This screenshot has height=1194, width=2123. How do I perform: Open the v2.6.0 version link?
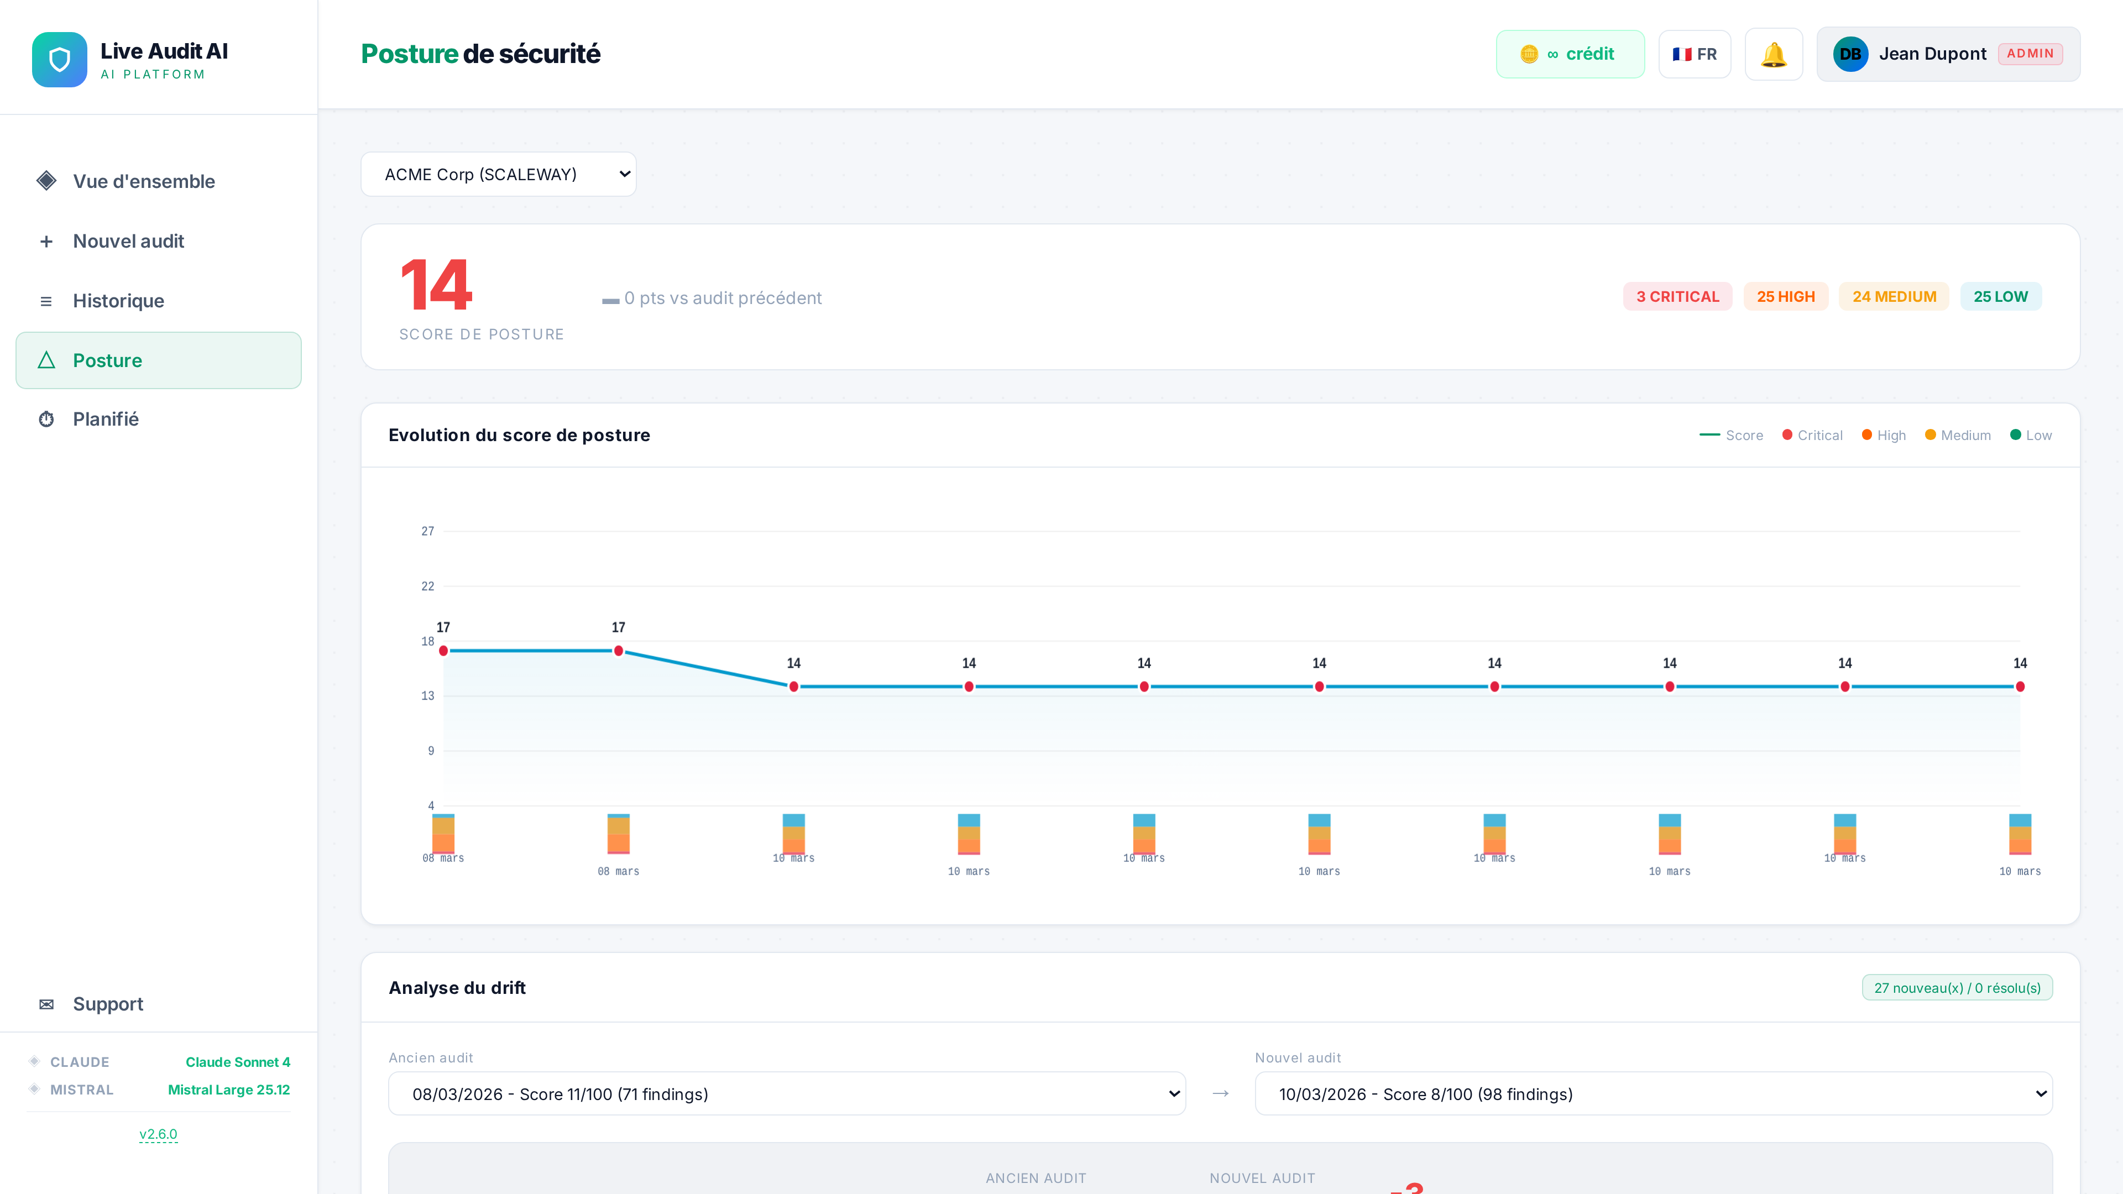tap(158, 1135)
